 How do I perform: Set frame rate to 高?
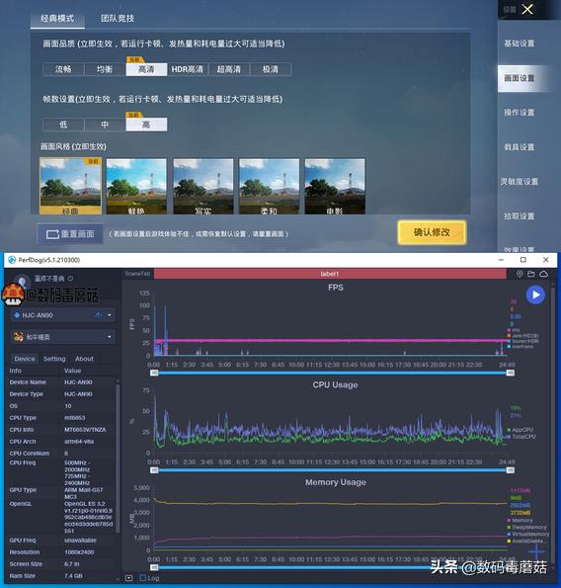click(146, 125)
